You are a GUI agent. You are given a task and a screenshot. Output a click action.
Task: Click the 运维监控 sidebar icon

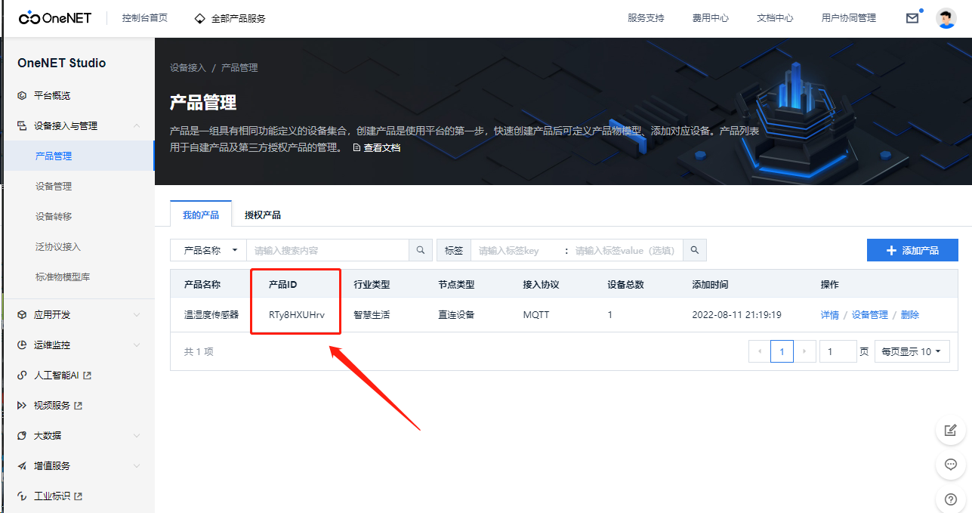click(22, 345)
